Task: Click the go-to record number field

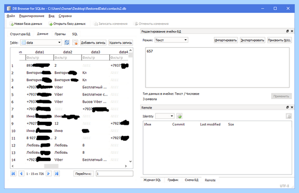Action: pos(115,174)
